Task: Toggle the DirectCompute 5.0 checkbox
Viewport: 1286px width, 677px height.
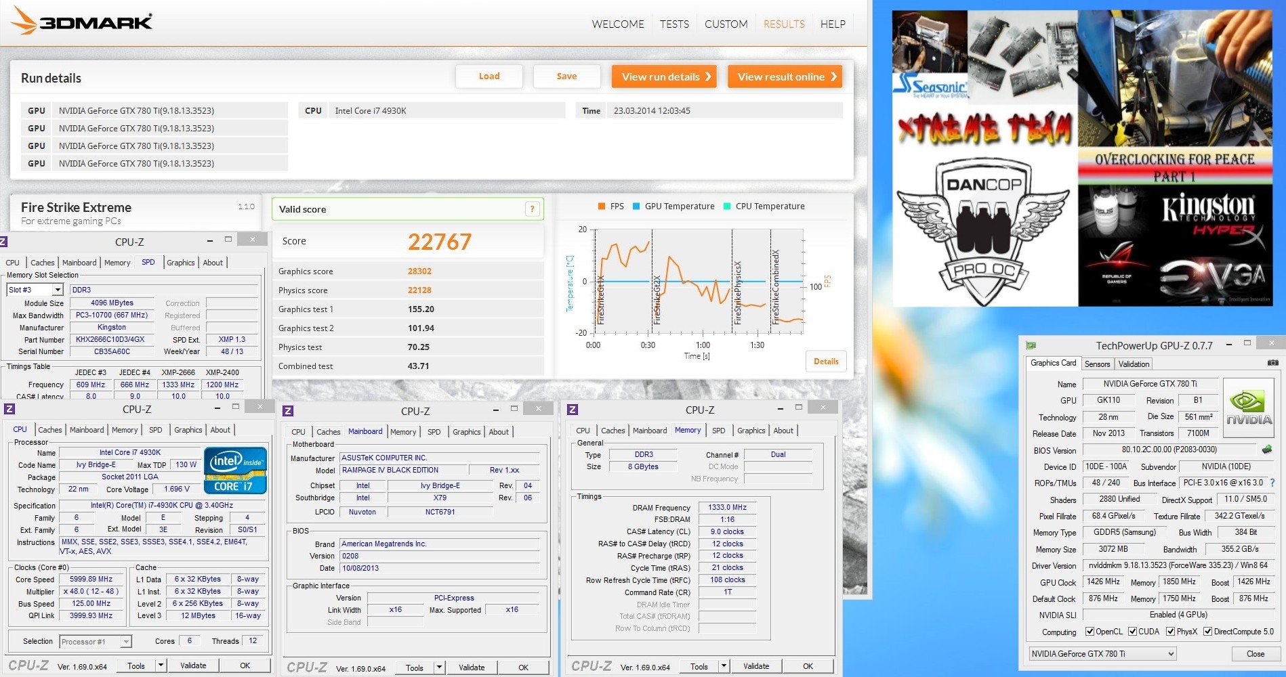Action: click(1207, 632)
